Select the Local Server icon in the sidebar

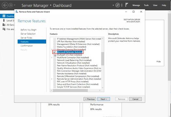tap(4, 20)
